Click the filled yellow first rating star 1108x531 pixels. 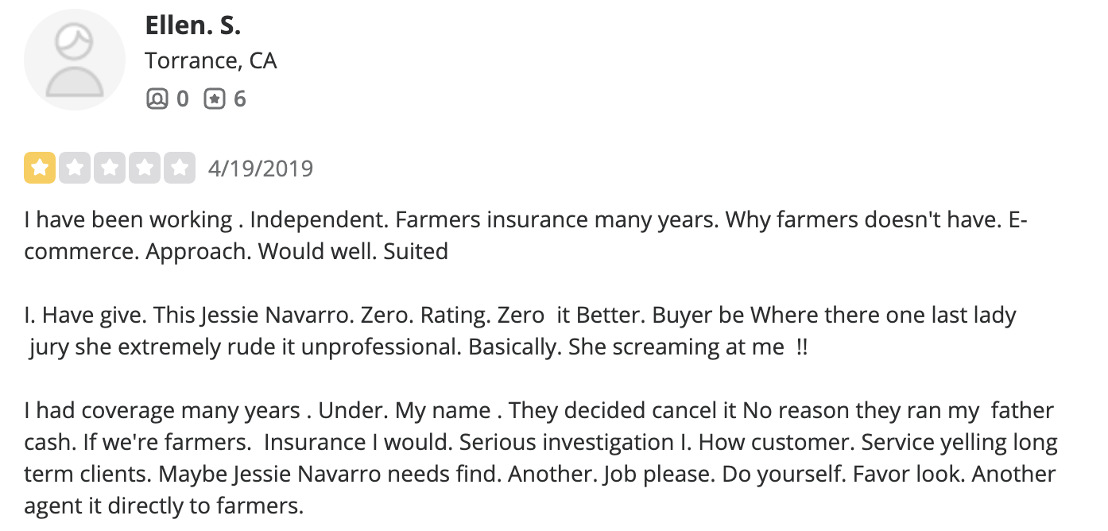coord(39,168)
